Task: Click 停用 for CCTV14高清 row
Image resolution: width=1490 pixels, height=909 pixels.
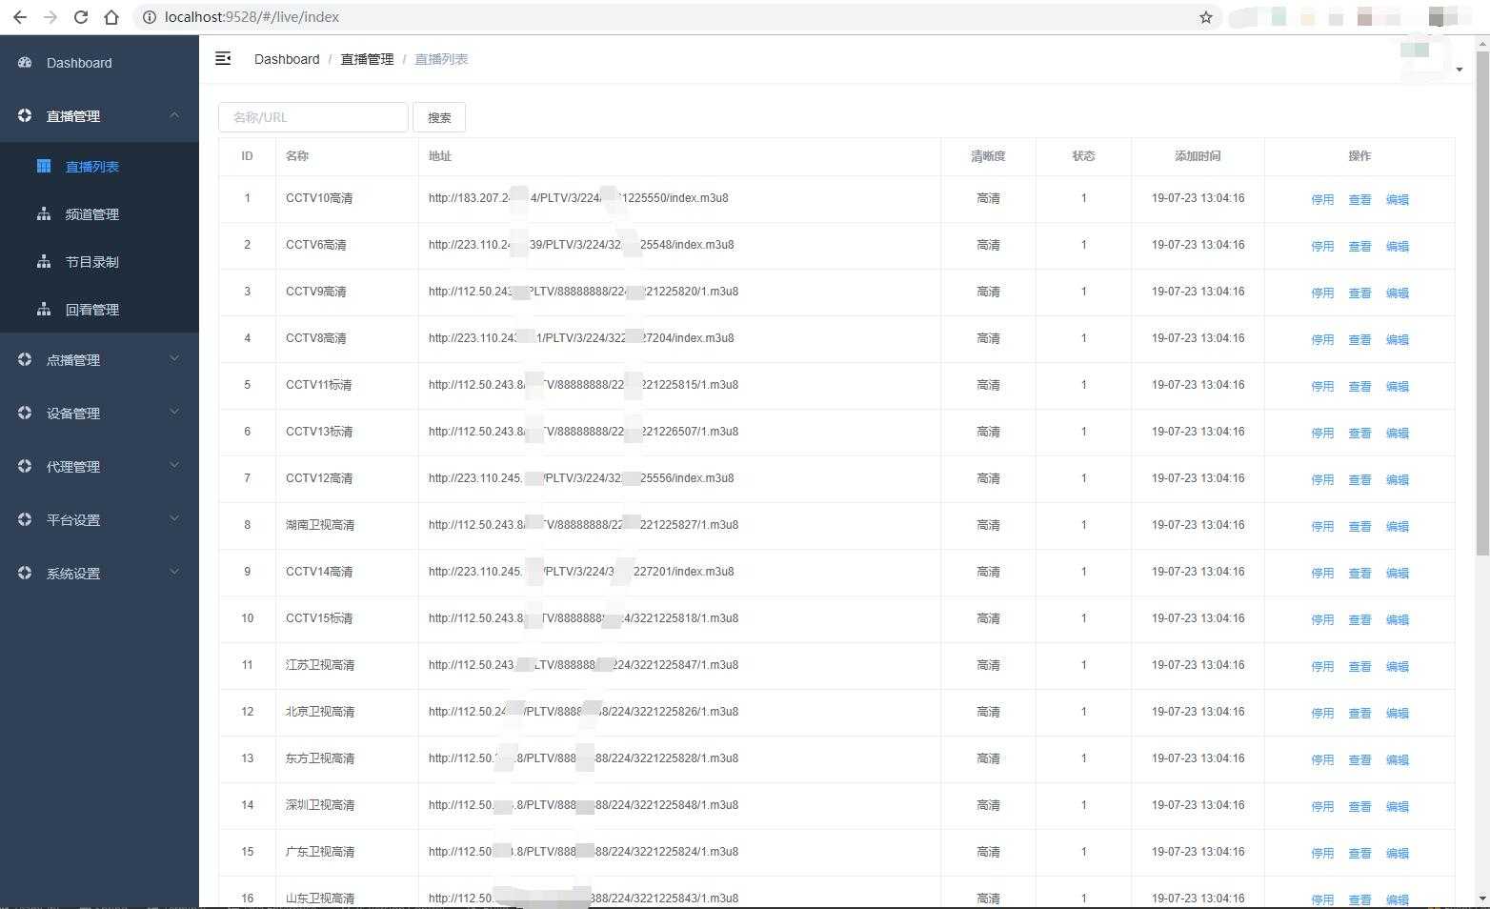Action: (1322, 573)
